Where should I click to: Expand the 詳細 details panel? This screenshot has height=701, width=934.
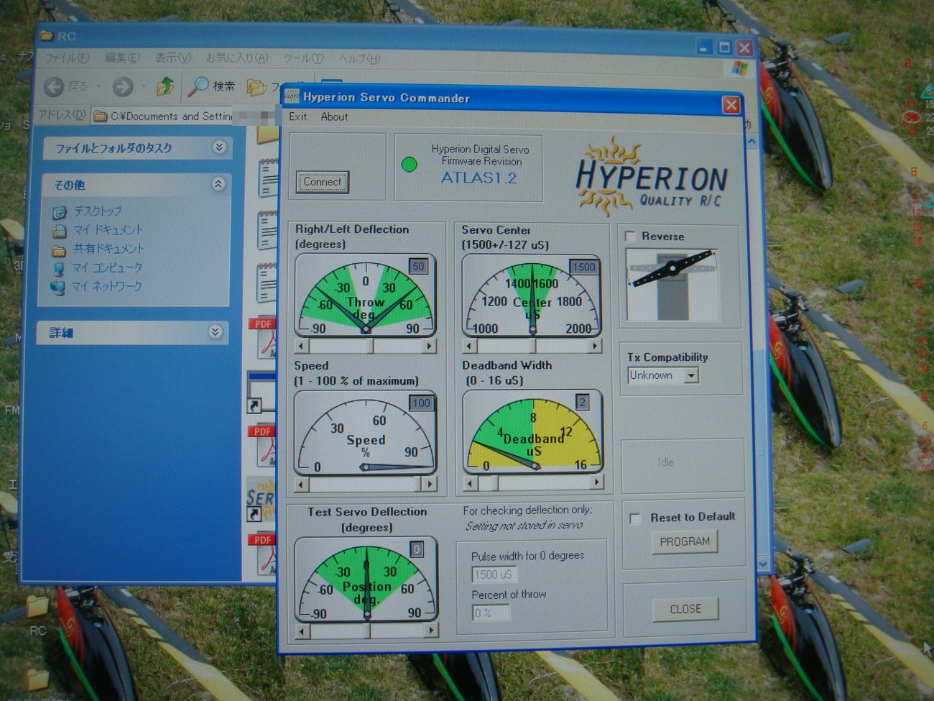[216, 332]
